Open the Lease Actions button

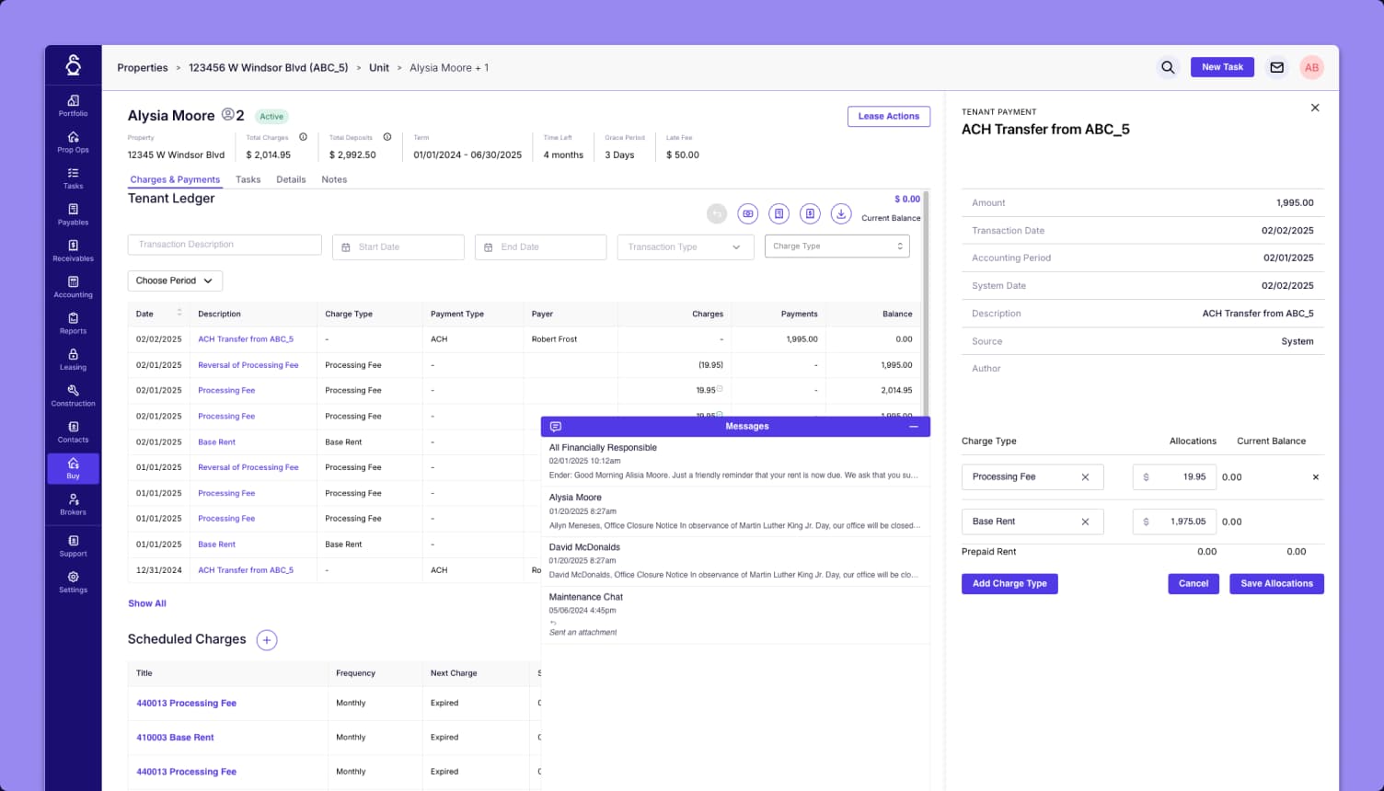(888, 116)
